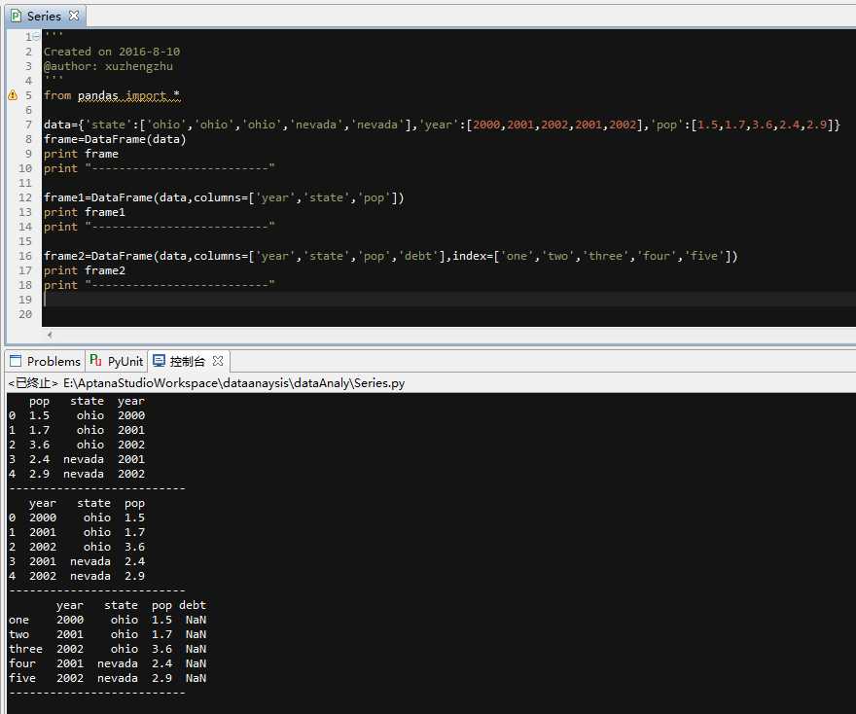Click 'frame=DataFrame(data)' on line 8

pyautogui.click(x=115, y=139)
